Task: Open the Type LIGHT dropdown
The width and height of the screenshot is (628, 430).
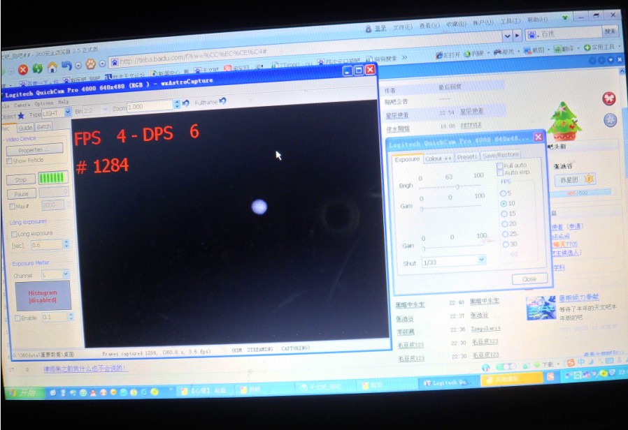Action: (68, 112)
